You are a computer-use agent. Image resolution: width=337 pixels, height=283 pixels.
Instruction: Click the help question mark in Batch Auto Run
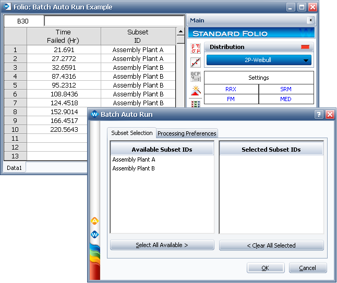[319, 115]
